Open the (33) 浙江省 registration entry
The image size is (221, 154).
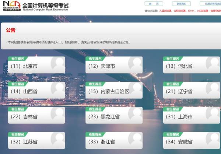click(x=114, y=140)
